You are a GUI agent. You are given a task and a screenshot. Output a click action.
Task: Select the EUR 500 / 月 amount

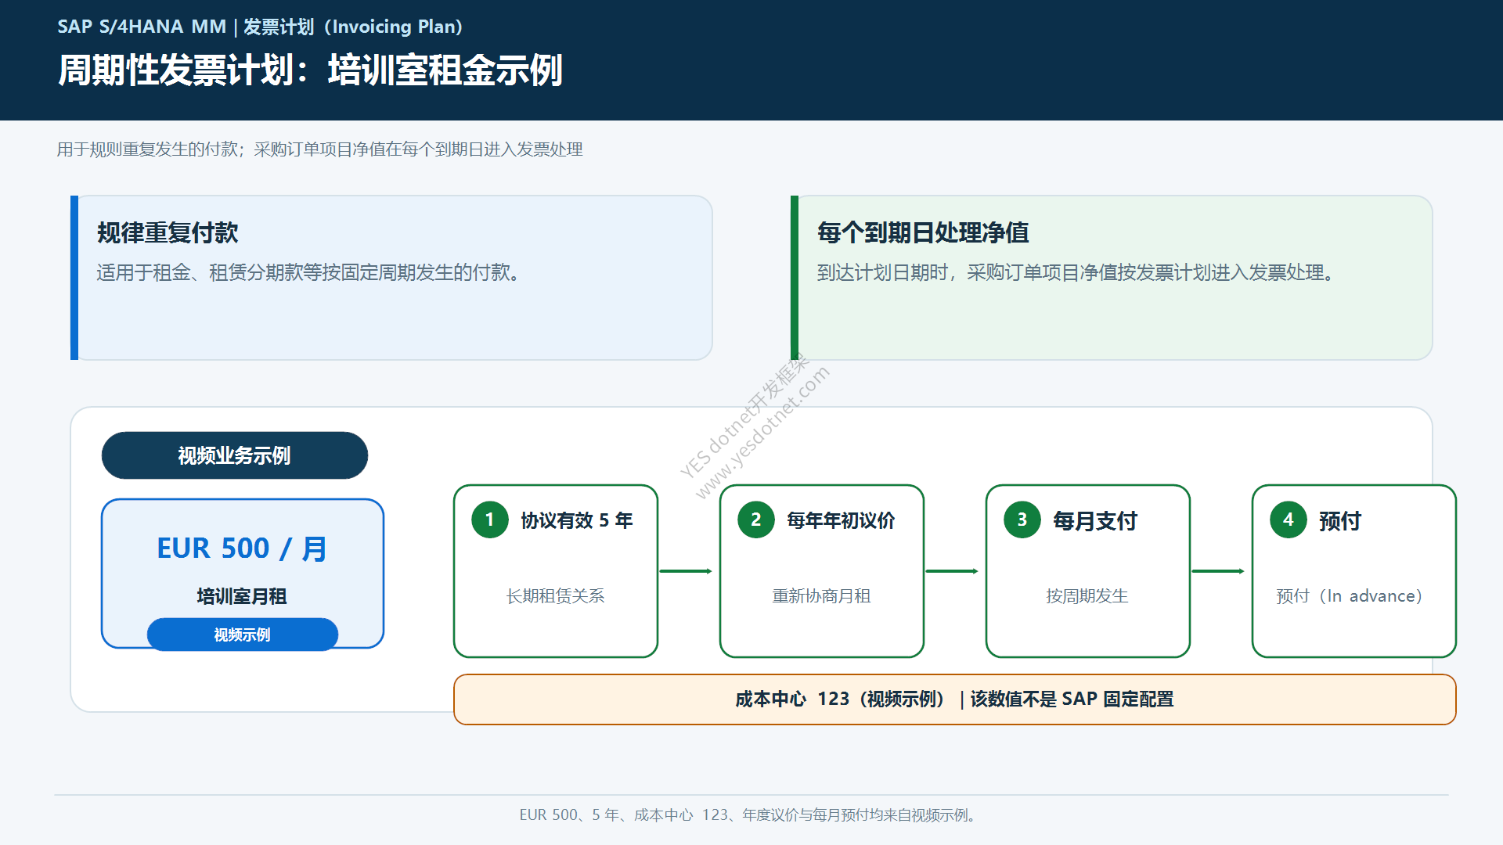pos(242,548)
